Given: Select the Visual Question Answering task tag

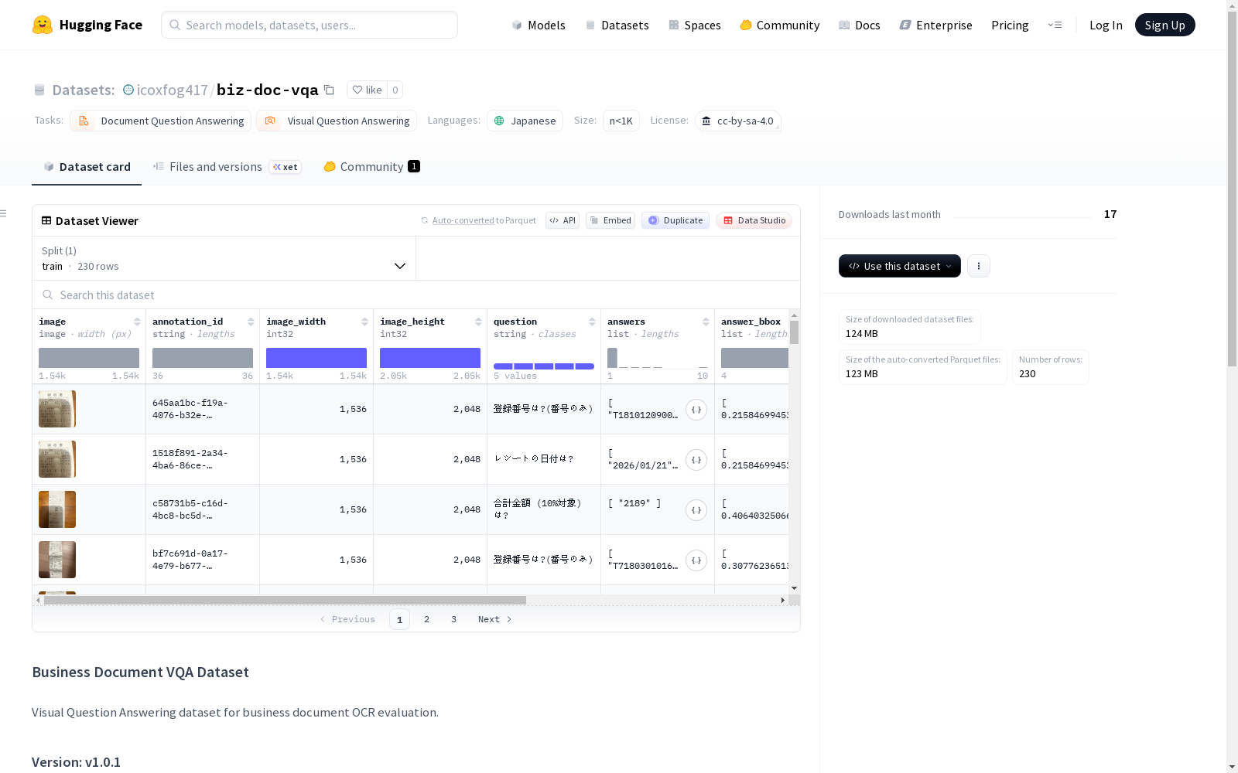Looking at the screenshot, I should 337,121.
